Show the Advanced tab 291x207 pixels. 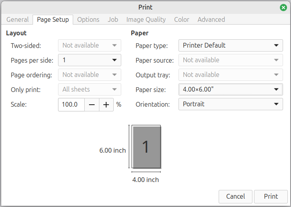click(211, 19)
